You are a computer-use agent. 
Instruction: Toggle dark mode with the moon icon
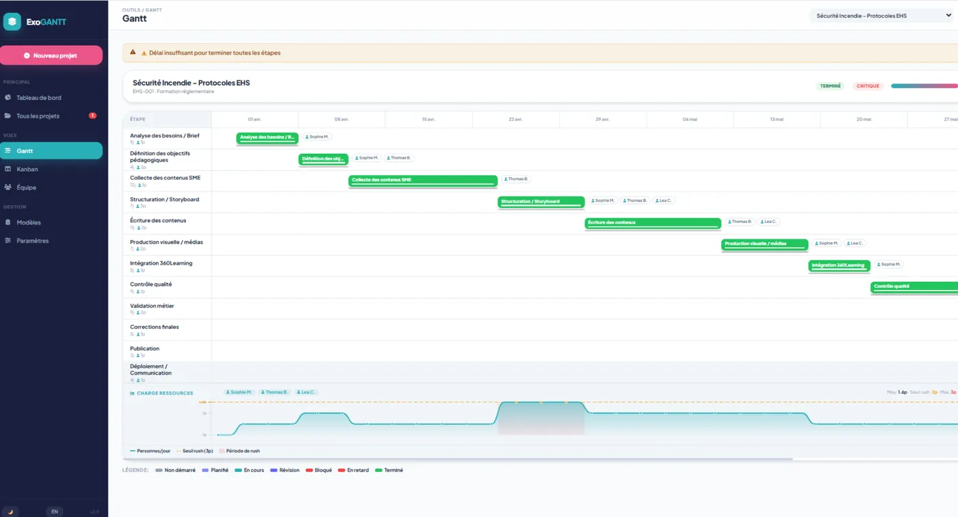click(x=10, y=512)
